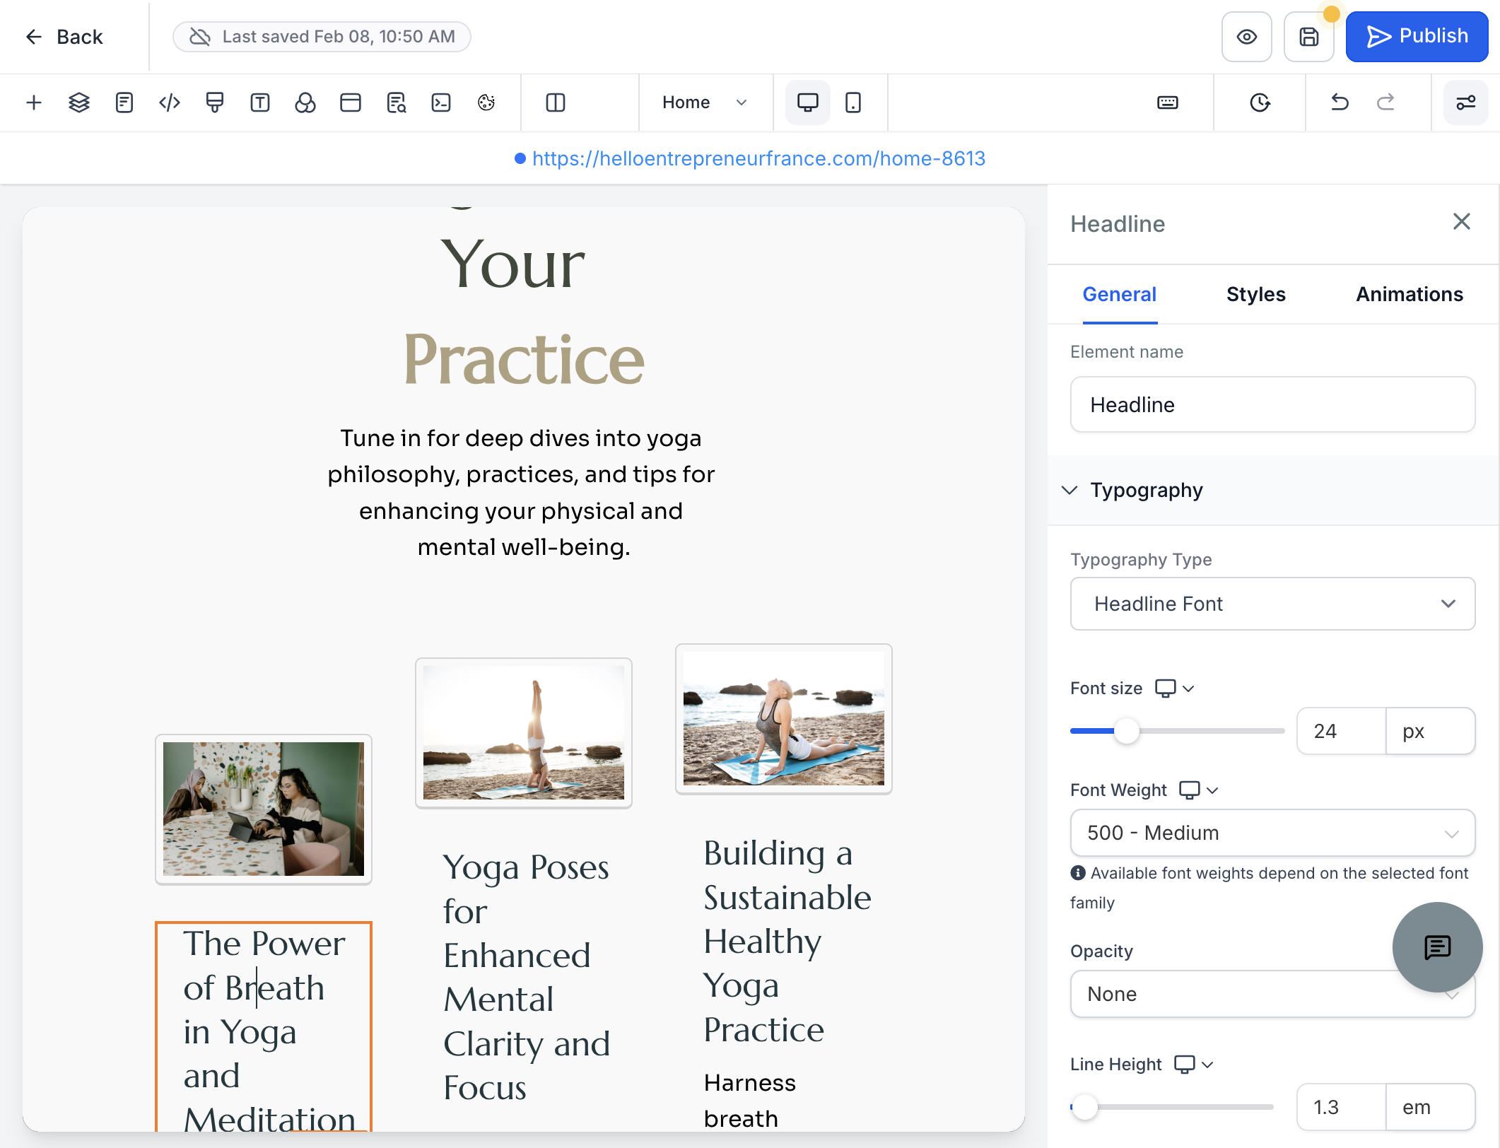
Task: Open the Typography Type Headline Font dropdown
Action: (1272, 604)
